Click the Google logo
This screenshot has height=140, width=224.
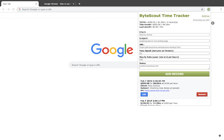(112, 50)
